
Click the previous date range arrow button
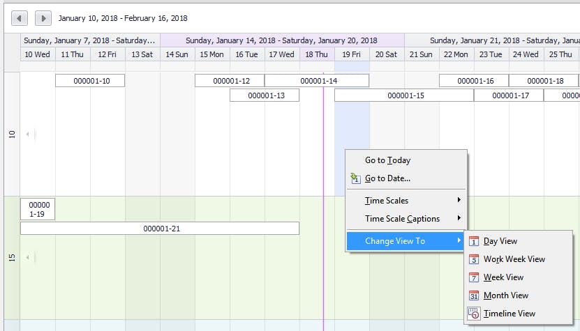coord(20,18)
